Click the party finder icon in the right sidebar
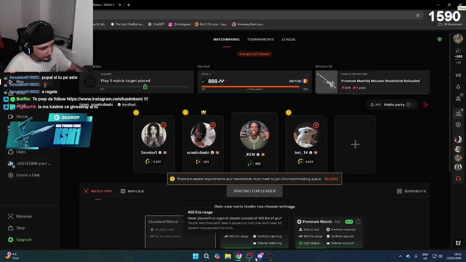This screenshot has height=262, width=466. pos(458,114)
